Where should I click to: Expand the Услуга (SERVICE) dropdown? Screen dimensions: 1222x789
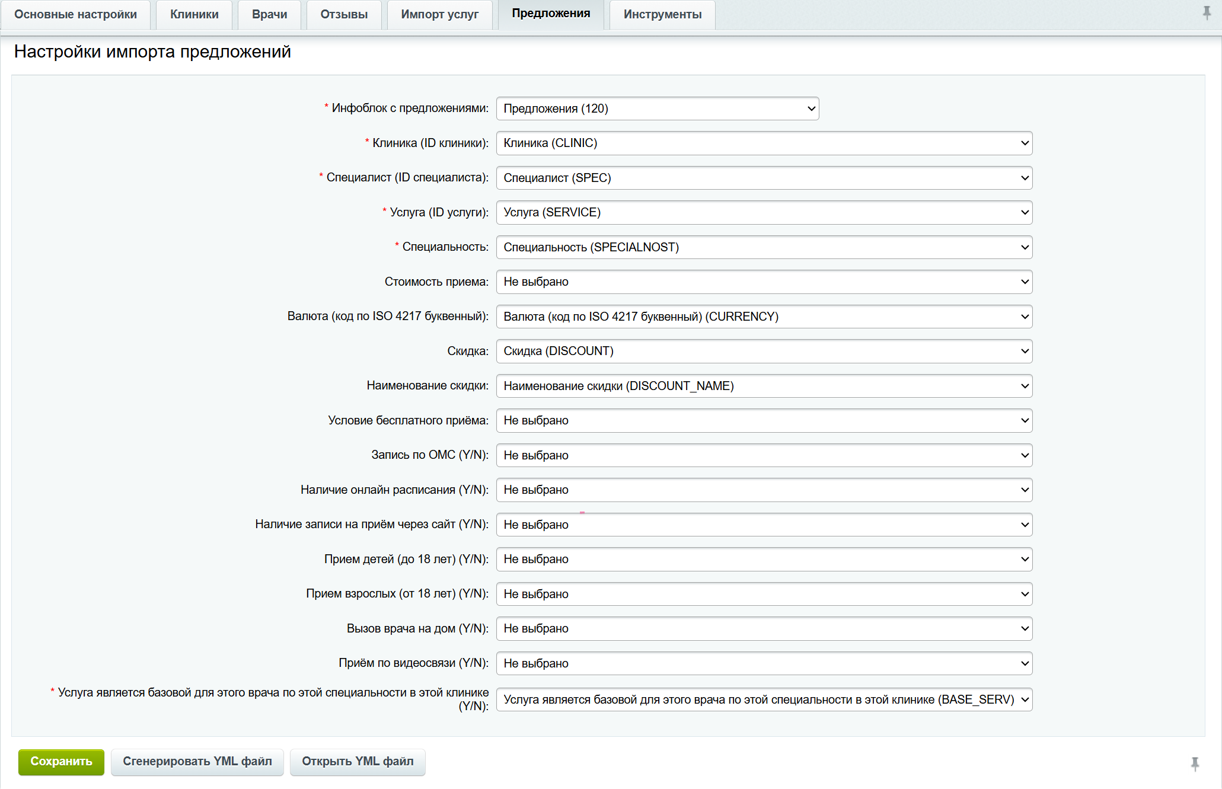764,212
